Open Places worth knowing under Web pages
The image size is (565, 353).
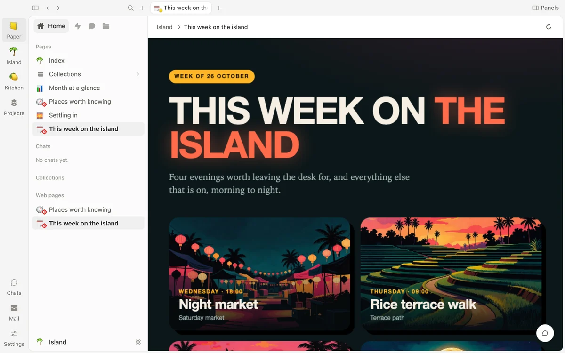tap(89, 210)
